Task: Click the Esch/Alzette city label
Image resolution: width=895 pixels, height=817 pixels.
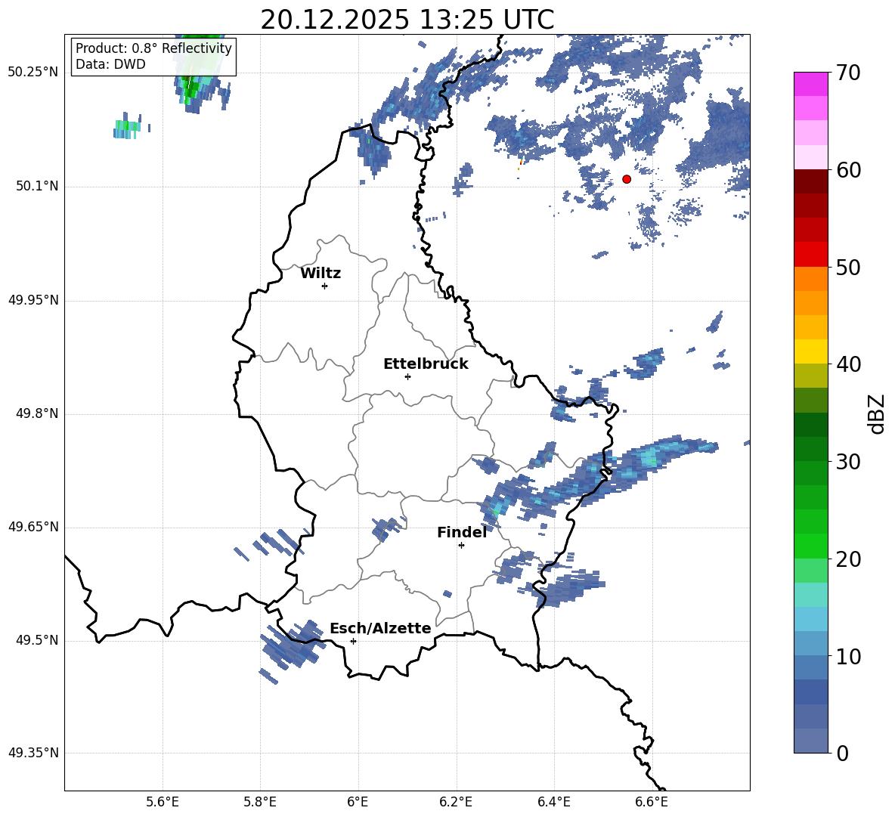Action: pyautogui.click(x=380, y=629)
